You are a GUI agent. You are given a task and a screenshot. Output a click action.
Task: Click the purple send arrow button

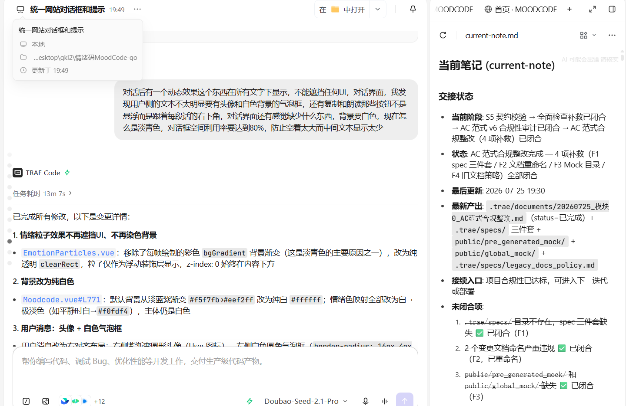(405, 400)
